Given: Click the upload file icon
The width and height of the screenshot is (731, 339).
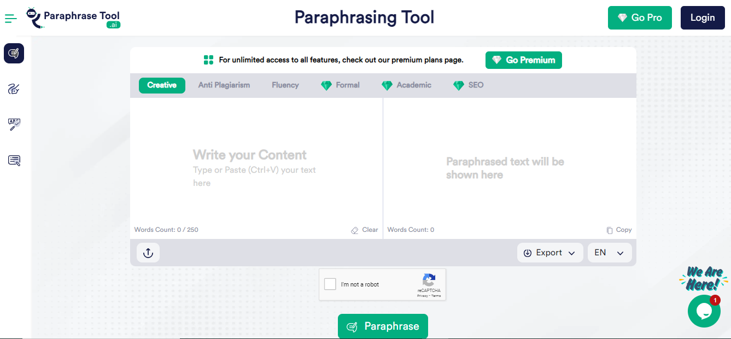Looking at the screenshot, I should click(x=148, y=253).
